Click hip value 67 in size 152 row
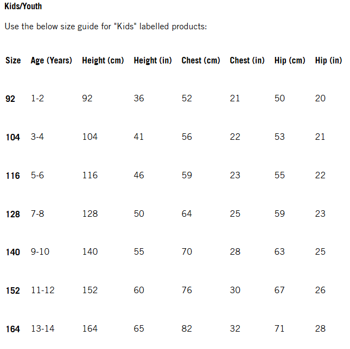This screenshot has width=350, height=349. 279,290
